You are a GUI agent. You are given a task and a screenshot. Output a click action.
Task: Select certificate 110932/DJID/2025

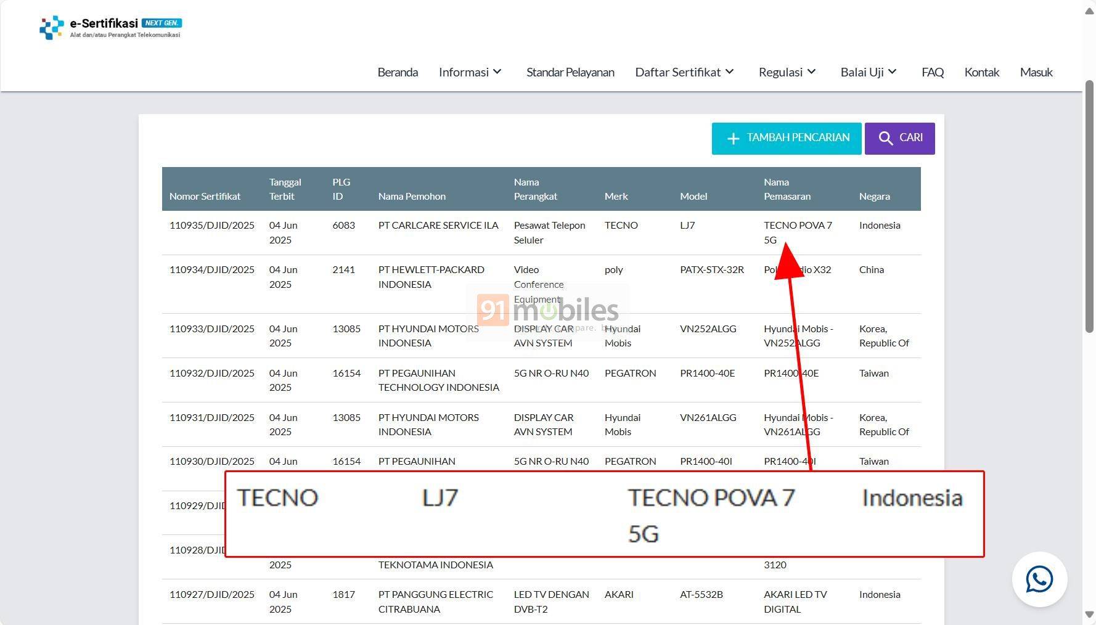coord(211,373)
